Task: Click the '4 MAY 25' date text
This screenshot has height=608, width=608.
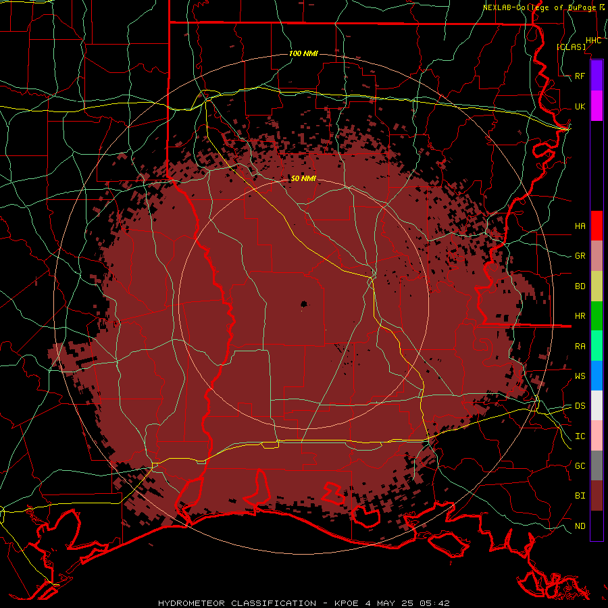Action: pyautogui.click(x=389, y=603)
